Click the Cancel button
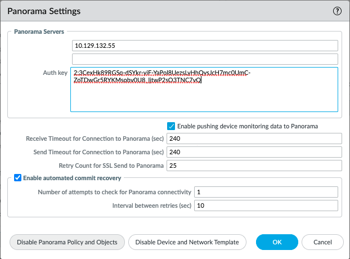This screenshot has width=350, height=259. coord(322,242)
